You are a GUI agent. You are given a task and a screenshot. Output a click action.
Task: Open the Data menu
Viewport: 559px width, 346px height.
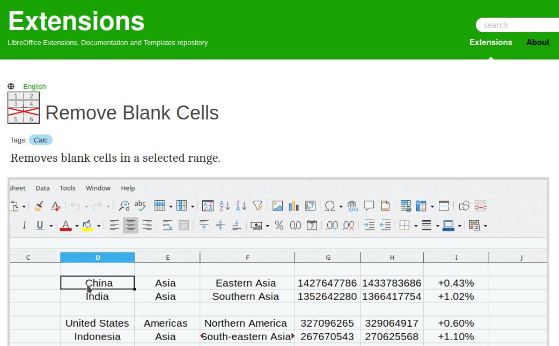click(x=42, y=188)
